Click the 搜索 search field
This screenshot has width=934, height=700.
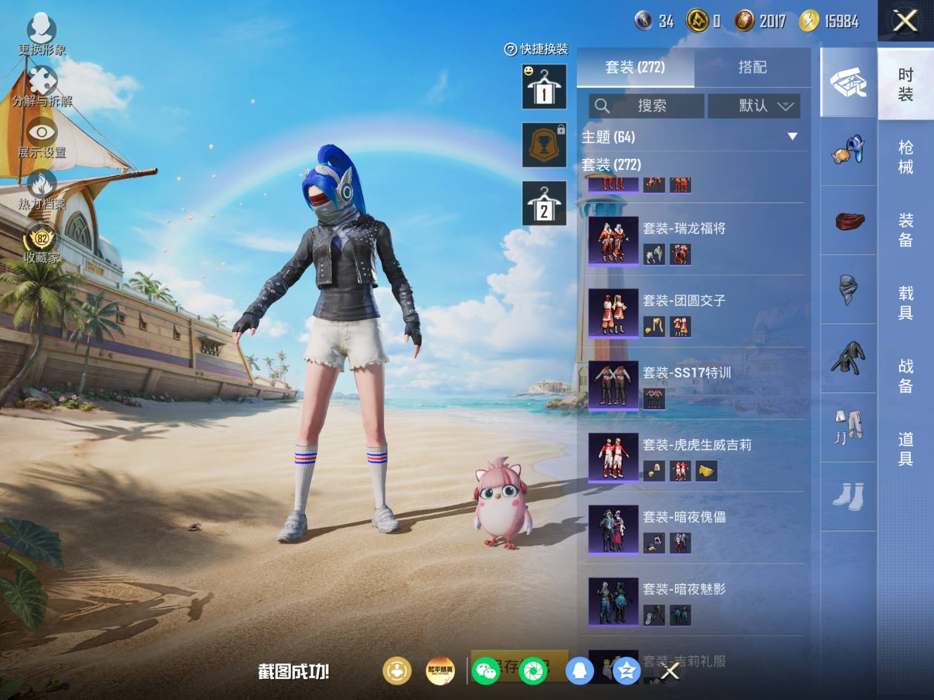click(x=646, y=106)
